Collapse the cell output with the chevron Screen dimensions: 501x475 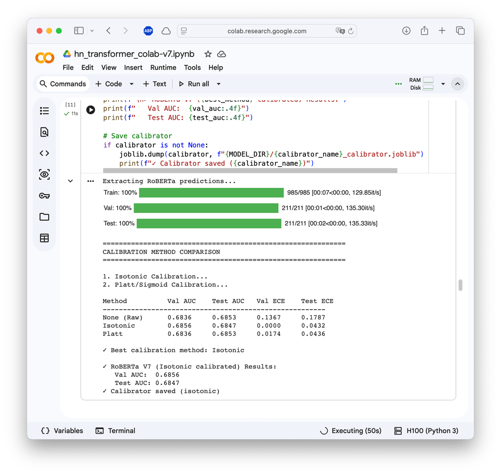[70, 181]
